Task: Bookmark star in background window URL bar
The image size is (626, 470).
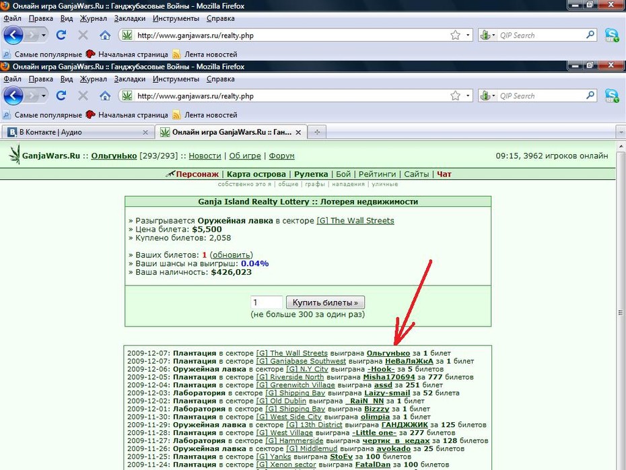Action: coord(455,35)
